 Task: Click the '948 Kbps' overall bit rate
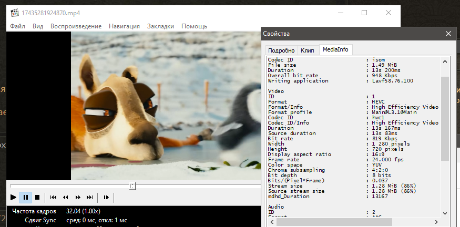(385, 75)
